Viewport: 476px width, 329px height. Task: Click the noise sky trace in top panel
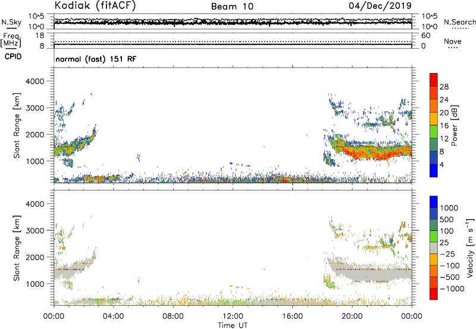tap(233, 22)
